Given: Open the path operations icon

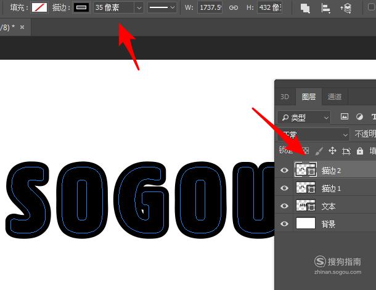Looking at the screenshot, I should [x=305, y=8].
